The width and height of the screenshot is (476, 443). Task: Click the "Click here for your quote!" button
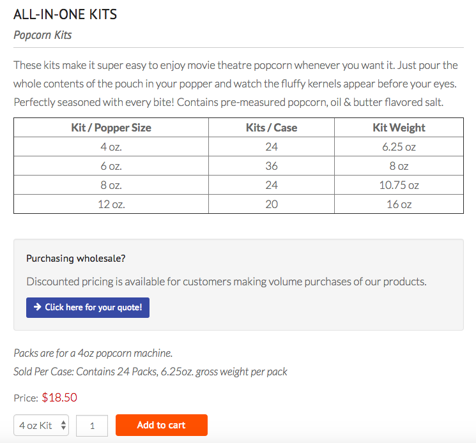click(x=88, y=307)
